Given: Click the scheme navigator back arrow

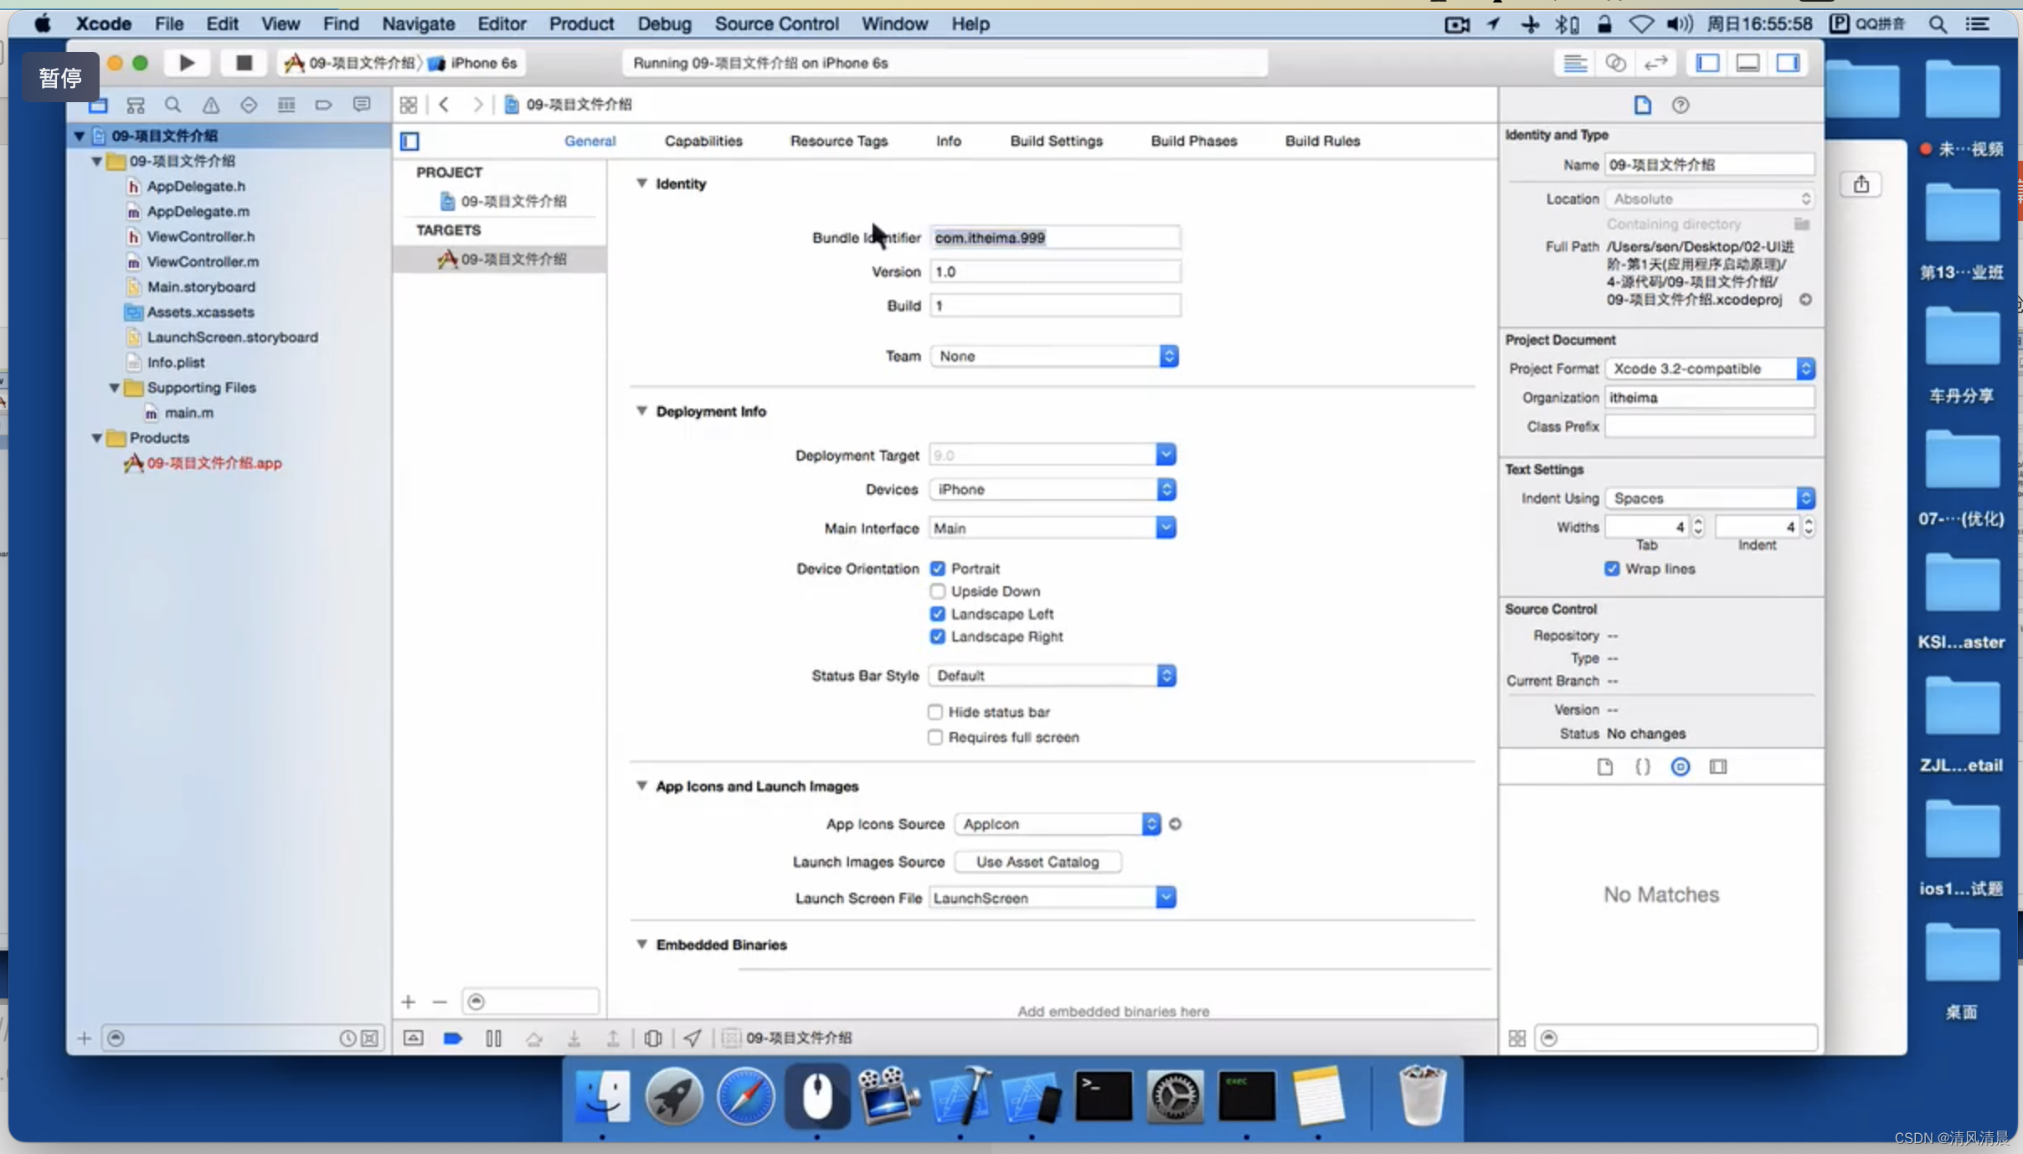Looking at the screenshot, I should pyautogui.click(x=443, y=103).
